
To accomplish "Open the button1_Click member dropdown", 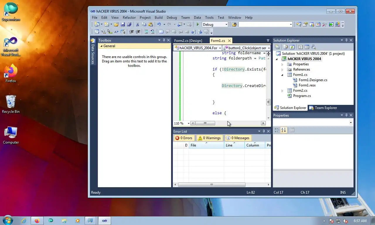I will point(269,48).
